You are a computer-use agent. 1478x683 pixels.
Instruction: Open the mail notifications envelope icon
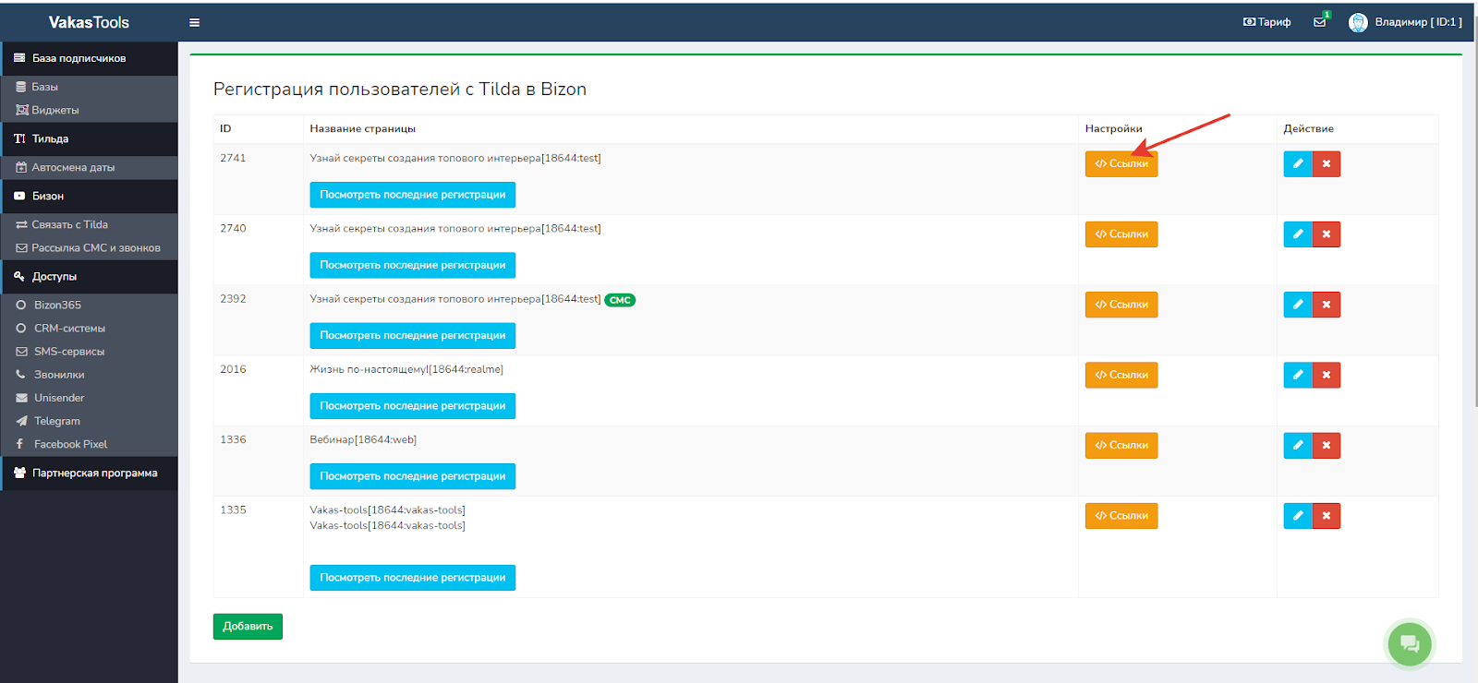[x=1319, y=22]
